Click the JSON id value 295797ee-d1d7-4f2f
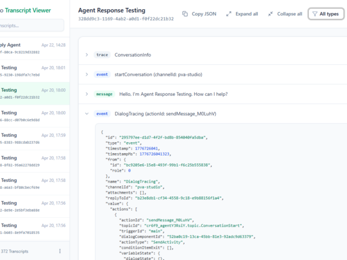347x260 pixels. [162, 138]
